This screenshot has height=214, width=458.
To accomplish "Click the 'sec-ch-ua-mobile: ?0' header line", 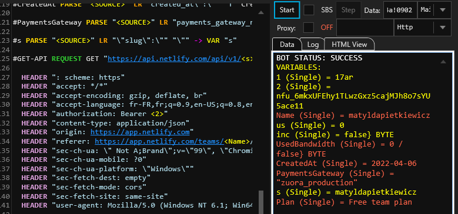I will [84, 159].
